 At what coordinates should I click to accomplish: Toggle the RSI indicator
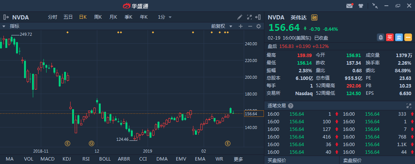tap(86, 159)
